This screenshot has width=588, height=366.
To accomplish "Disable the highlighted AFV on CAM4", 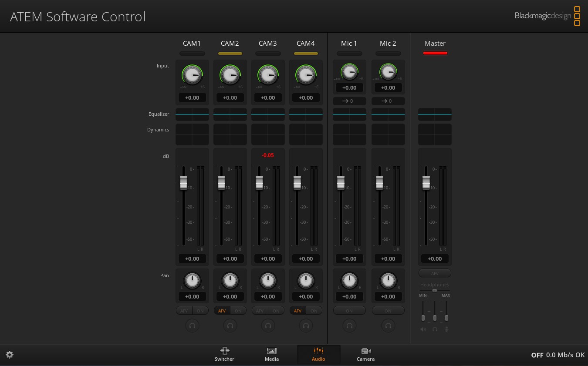I will 298,311.
